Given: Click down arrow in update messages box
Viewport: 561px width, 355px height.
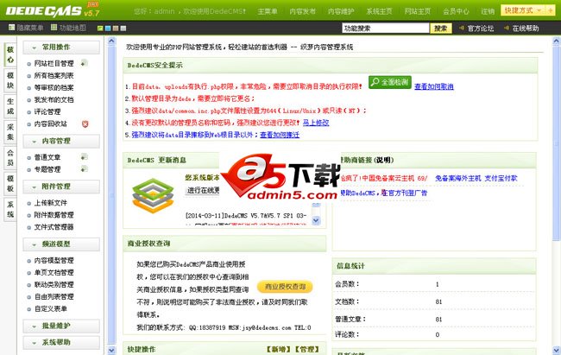Looking at the screenshot, I should (x=316, y=220).
